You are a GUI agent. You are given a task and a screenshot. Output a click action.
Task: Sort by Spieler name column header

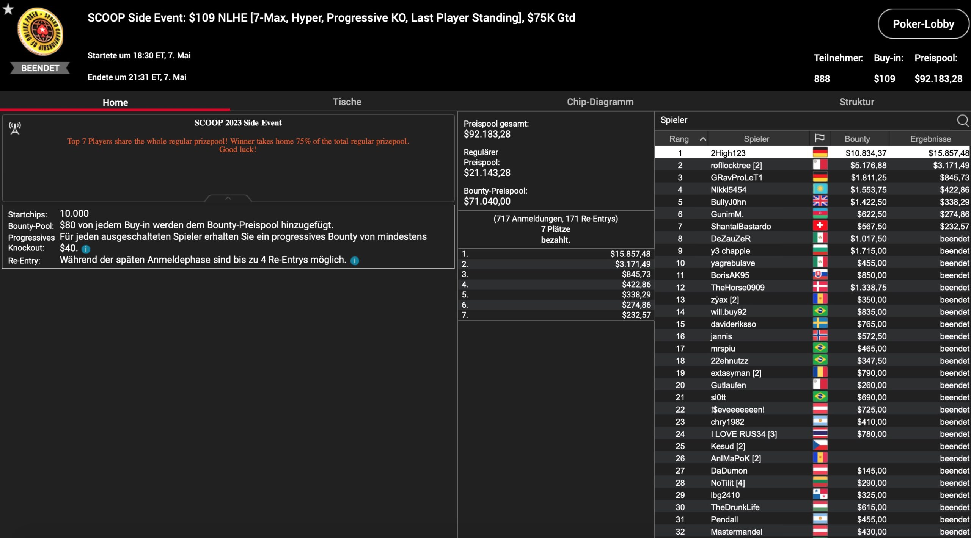coord(756,139)
